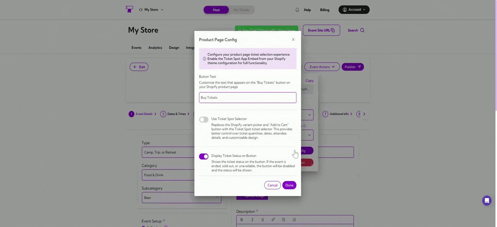This screenshot has width=497, height=227.
Task: Open the Account dropdown menu
Action: (x=354, y=10)
